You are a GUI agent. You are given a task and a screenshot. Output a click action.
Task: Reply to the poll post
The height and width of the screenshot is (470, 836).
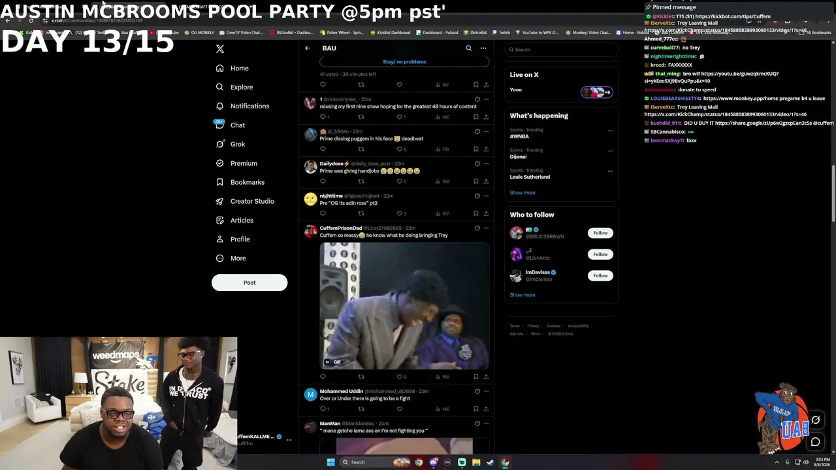[x=323, y=85]
